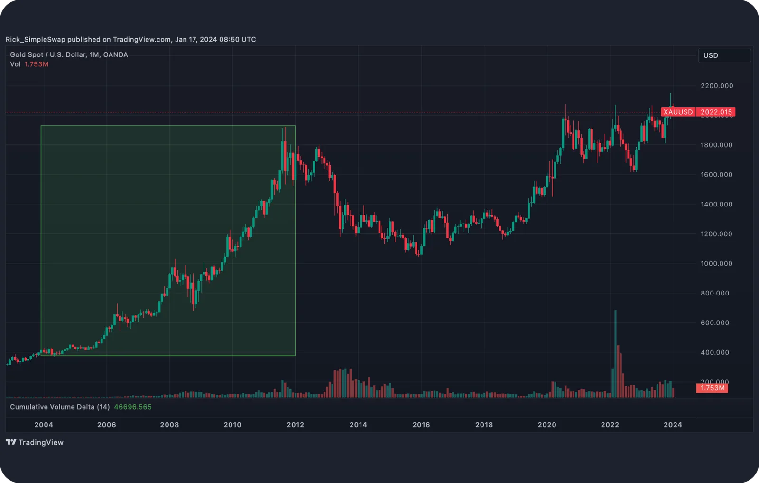Click the 600.000 price scale label
The height and width of the screenshot is (483, 759).
click(x=715, y=322)
